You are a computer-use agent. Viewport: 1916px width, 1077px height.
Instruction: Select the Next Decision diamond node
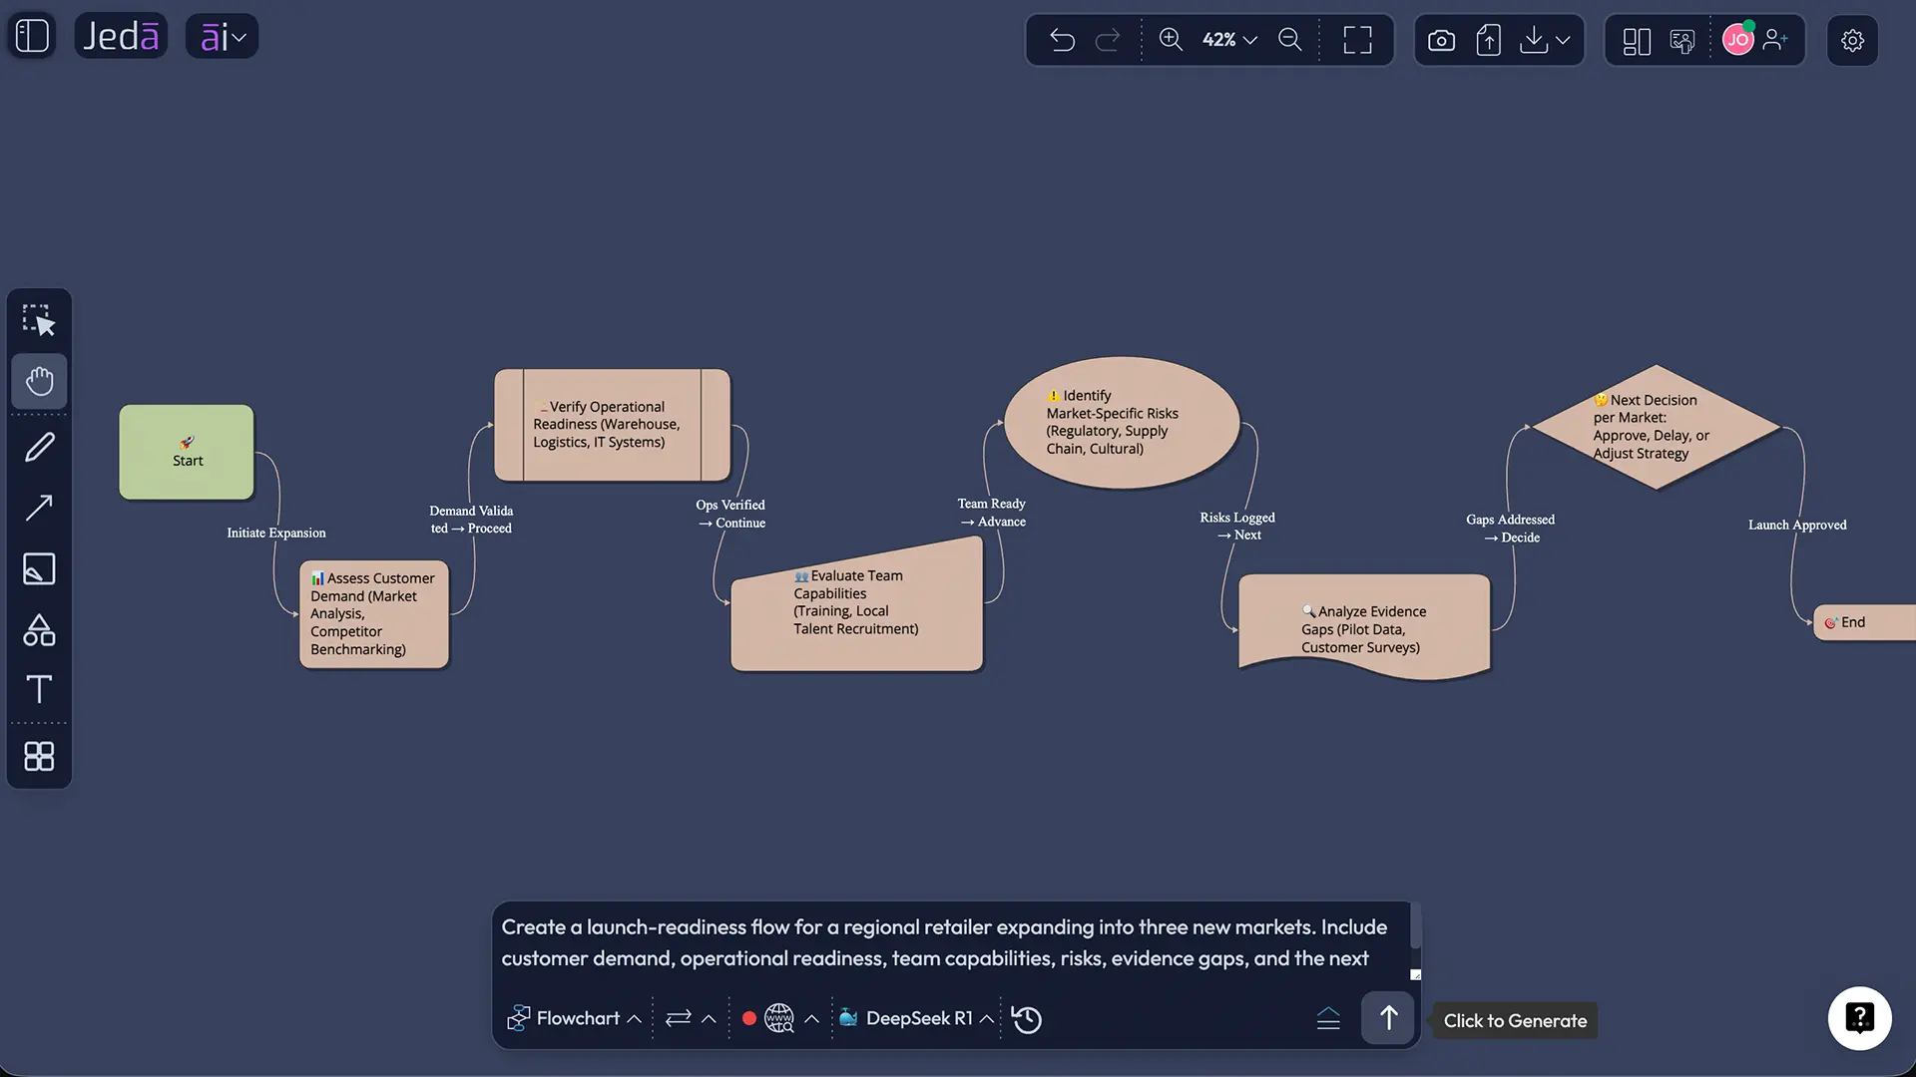[1656, 427]
